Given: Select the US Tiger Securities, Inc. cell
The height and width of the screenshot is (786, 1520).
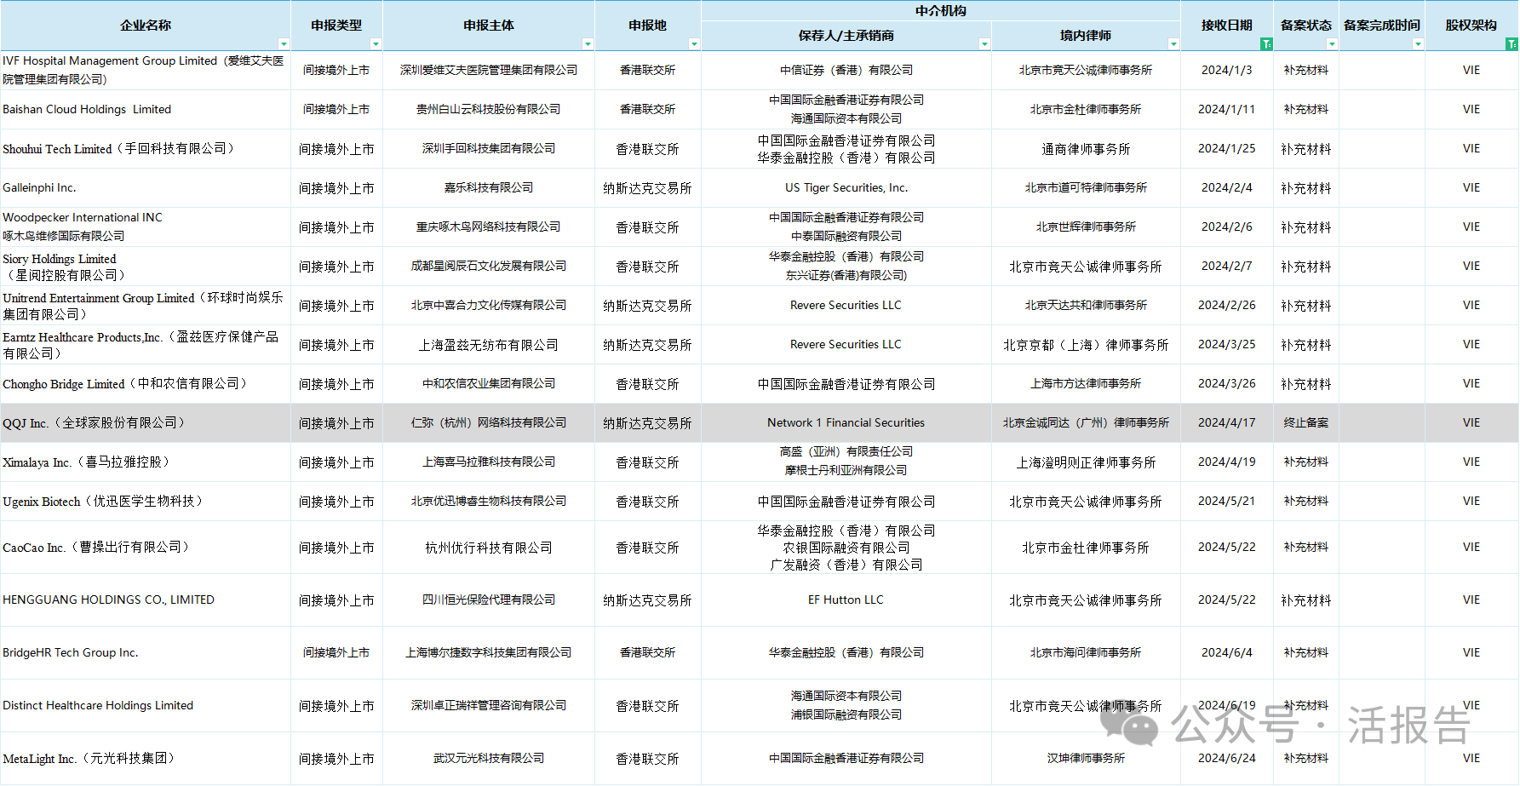Looking at the screenshot, I should 846,188.
